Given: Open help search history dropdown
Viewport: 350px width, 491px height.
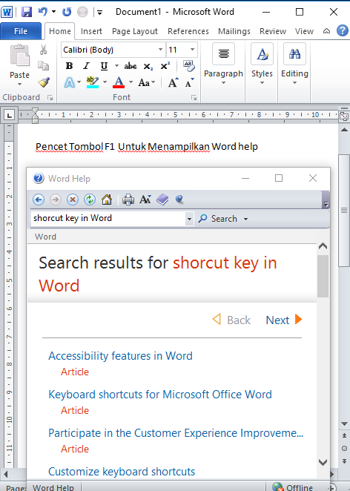Looking at the screenshot, I should (x=189, y=219).
